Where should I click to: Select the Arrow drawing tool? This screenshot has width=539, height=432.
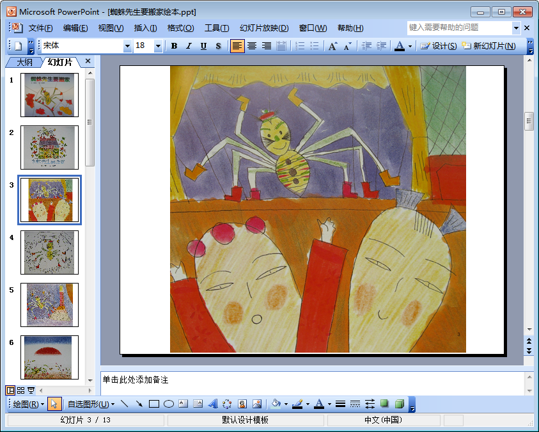point(139,404)
